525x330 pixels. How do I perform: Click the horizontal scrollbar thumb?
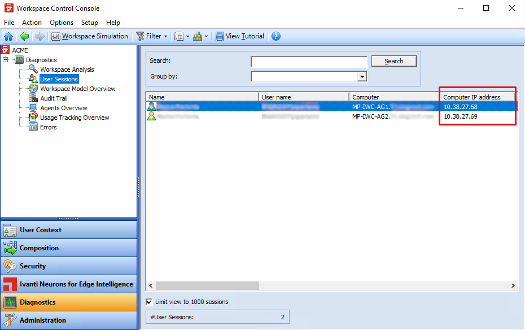point(207,285)
